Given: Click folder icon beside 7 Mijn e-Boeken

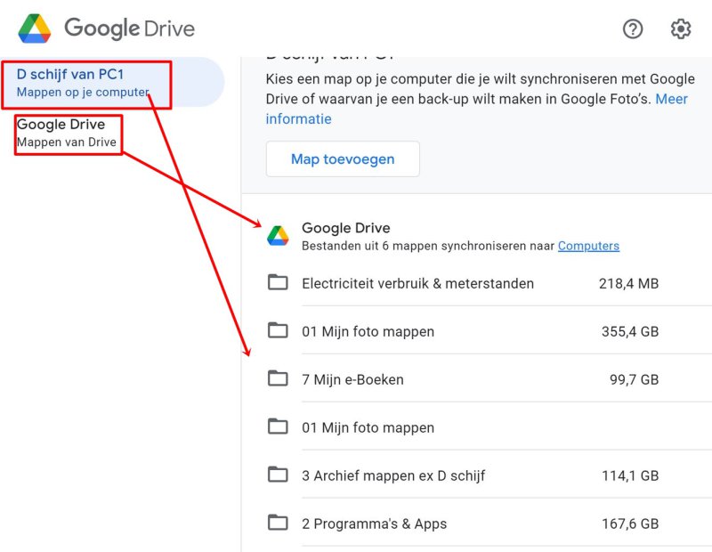Looking at the screenshot, I should pos(278,378).
